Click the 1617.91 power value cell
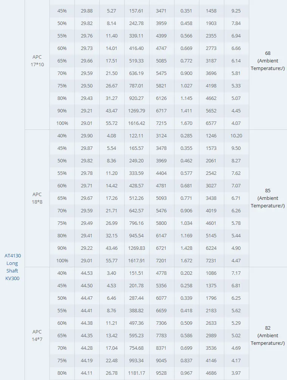The image size is (287, 380). click(137, 260)
